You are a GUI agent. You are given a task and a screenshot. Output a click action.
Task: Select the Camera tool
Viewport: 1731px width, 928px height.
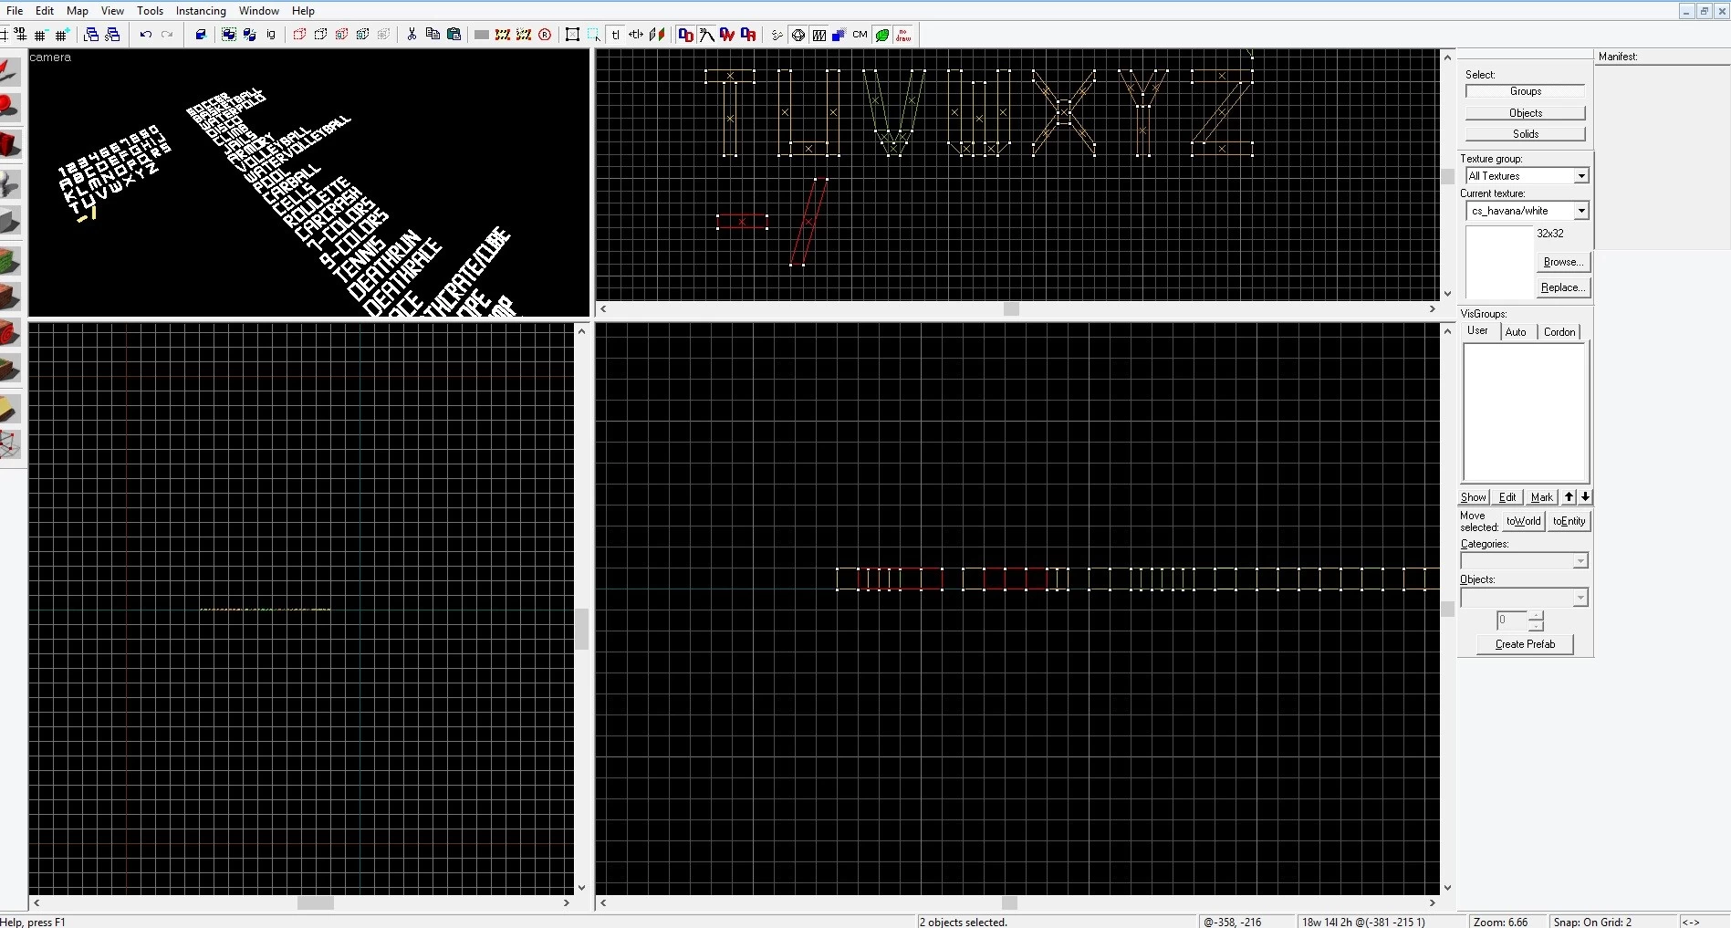pos(8,145)
